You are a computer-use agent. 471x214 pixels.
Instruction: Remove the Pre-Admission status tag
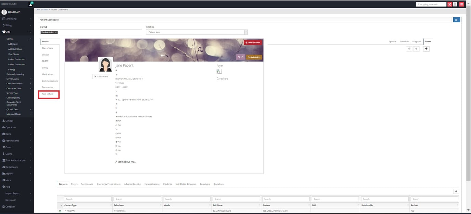pyautogui.click(x=56, y=32)
